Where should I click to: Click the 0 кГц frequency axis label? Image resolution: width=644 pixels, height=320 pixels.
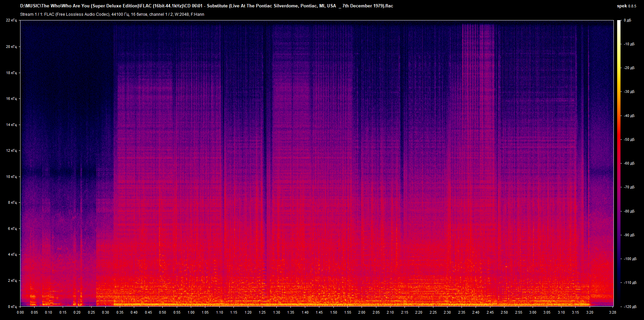(12, 307)
